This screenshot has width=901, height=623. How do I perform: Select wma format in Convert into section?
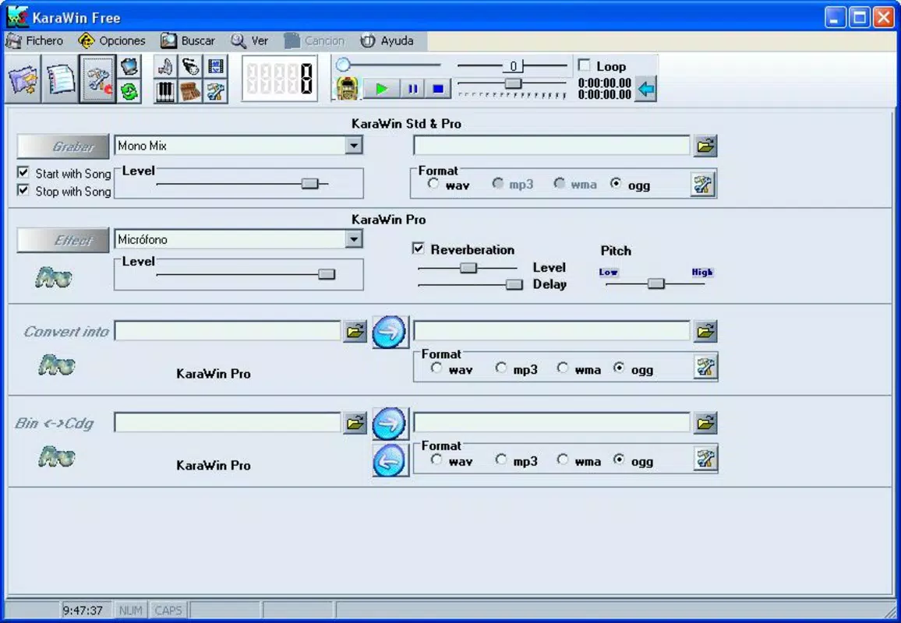(x=563, y=368)
